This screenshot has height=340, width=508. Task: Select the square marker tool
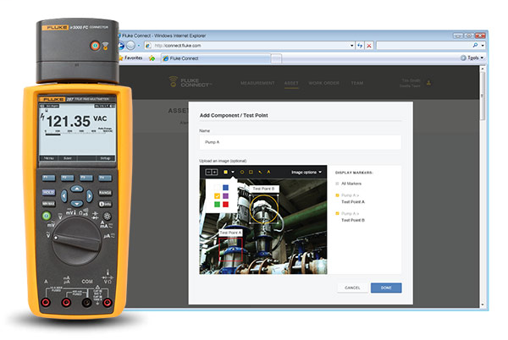(251, 172)
